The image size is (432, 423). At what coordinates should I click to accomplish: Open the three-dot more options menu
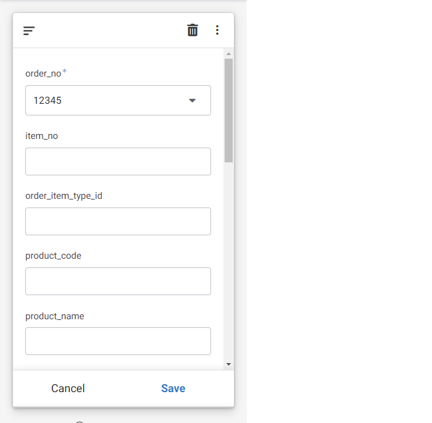pos(217,30)
